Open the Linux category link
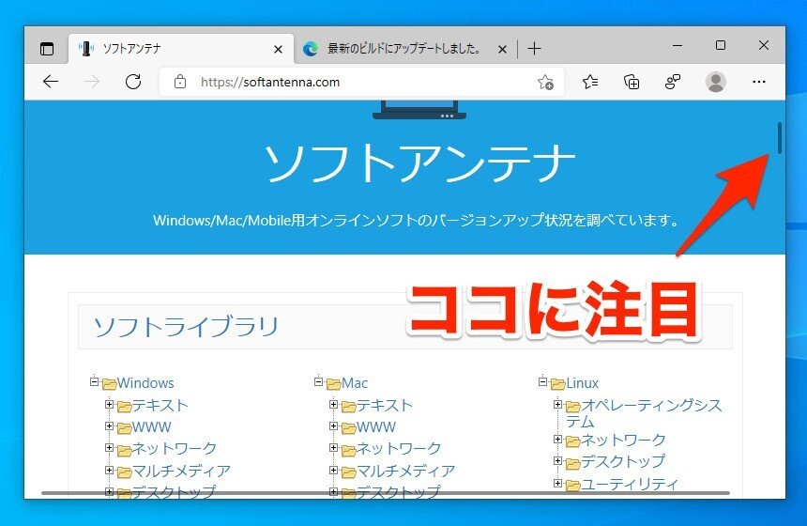The height and width of the screenshot is (526, 807). [582, 383]
